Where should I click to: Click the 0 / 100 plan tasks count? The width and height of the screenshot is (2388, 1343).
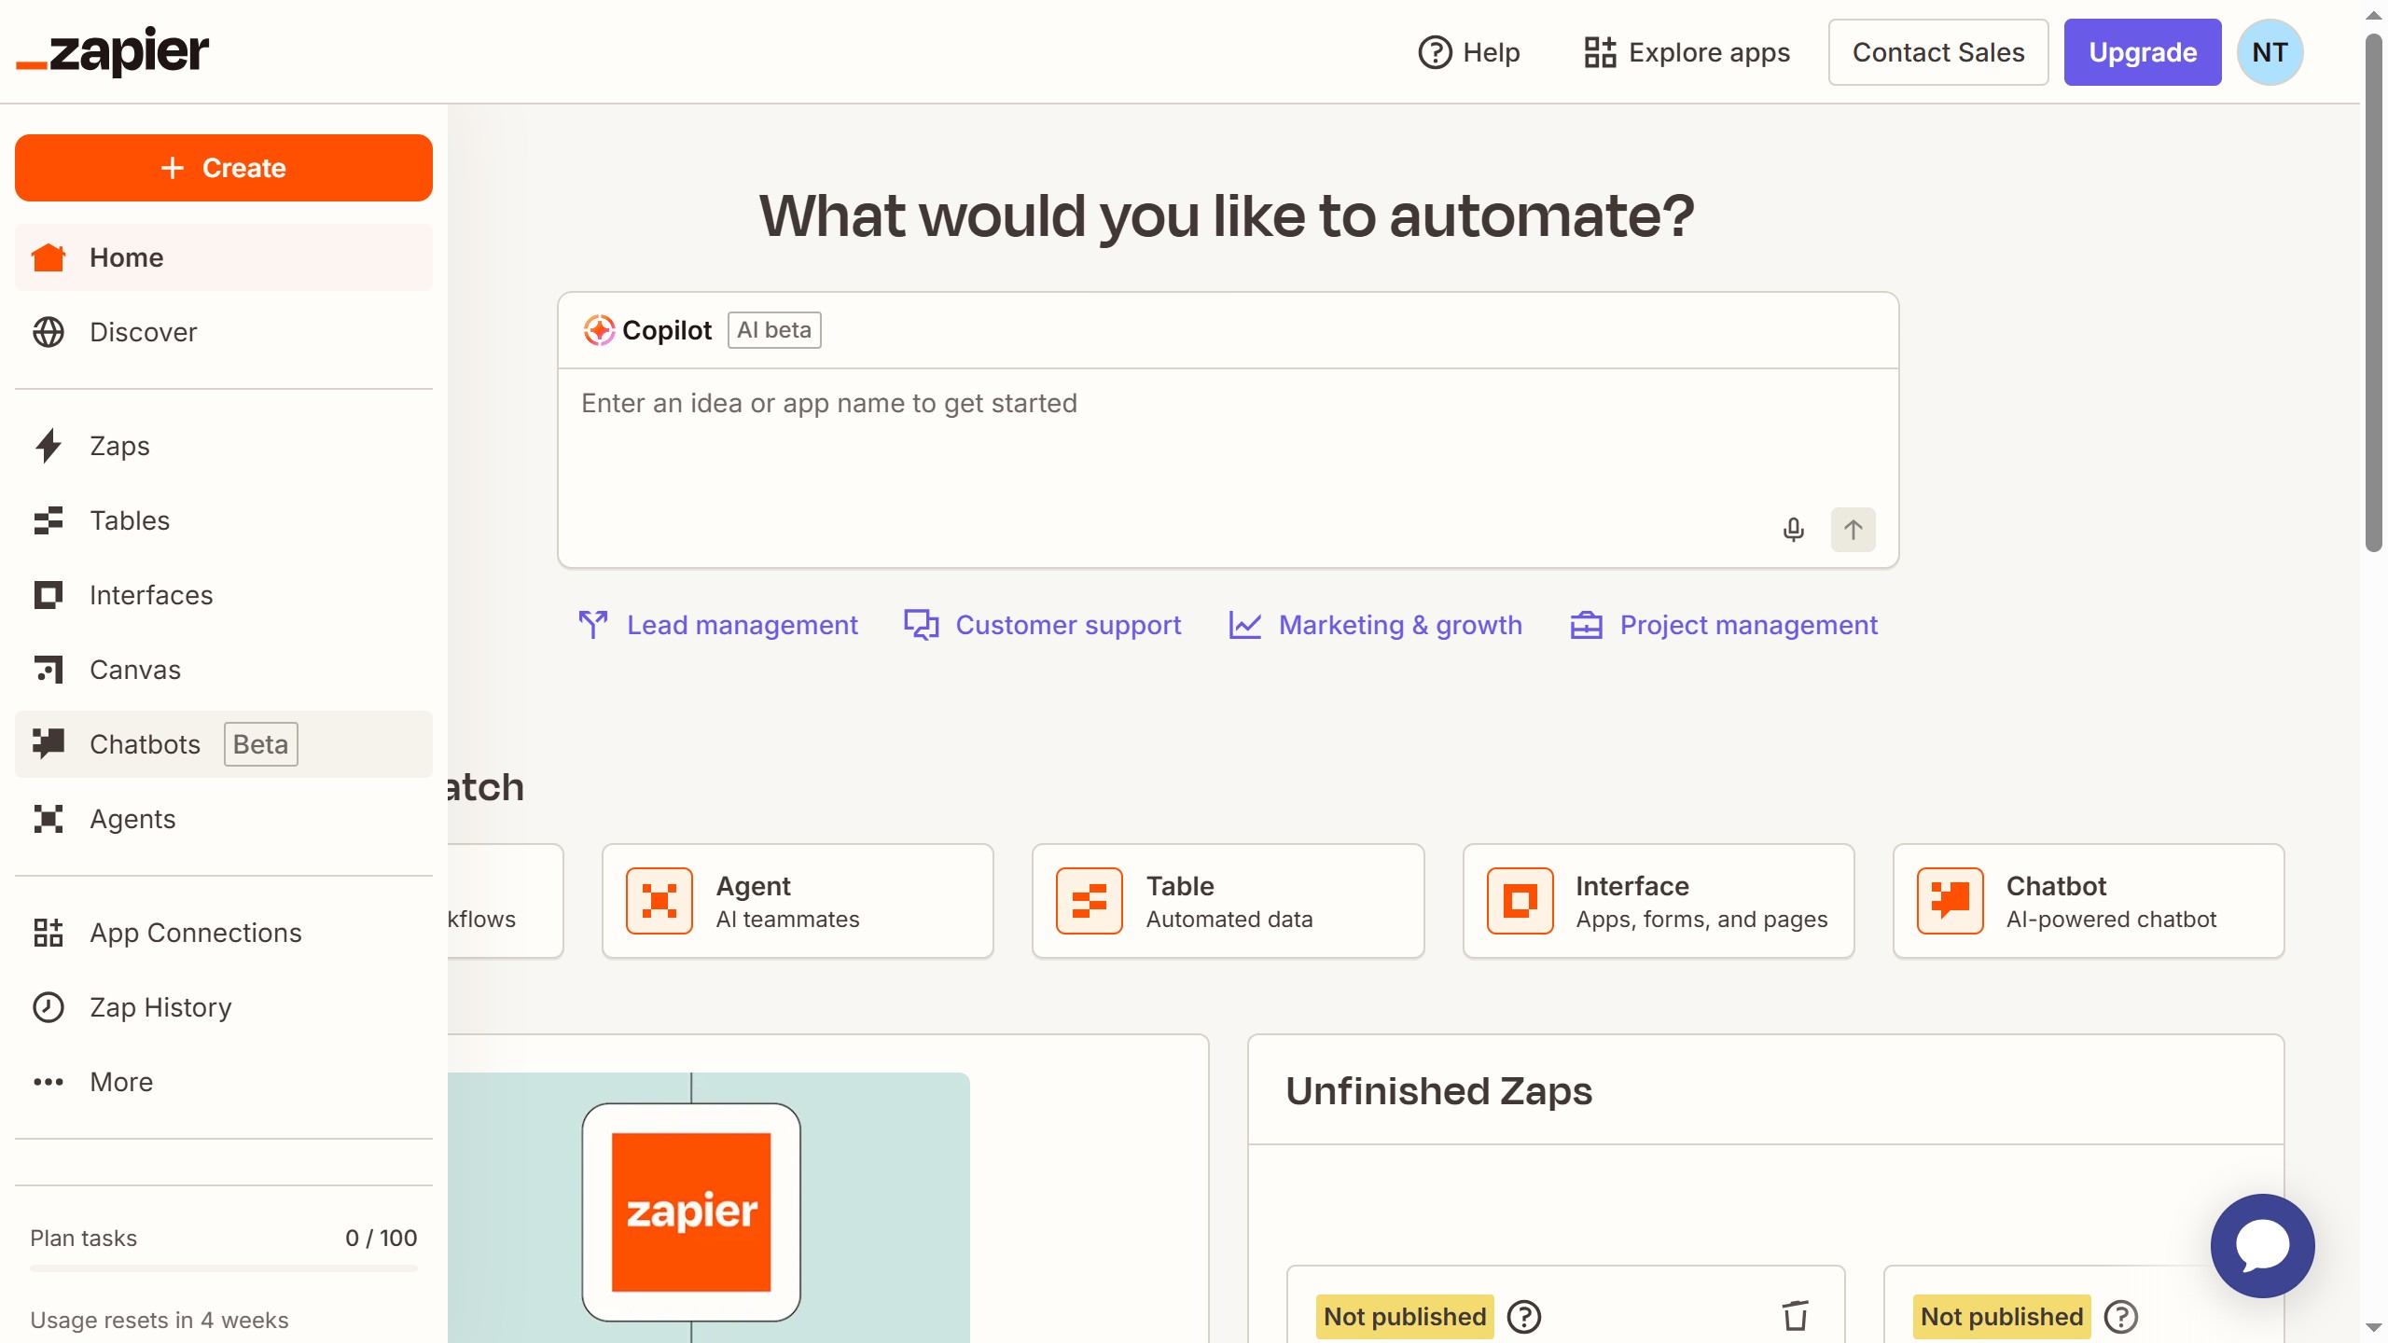point(382,1238)
